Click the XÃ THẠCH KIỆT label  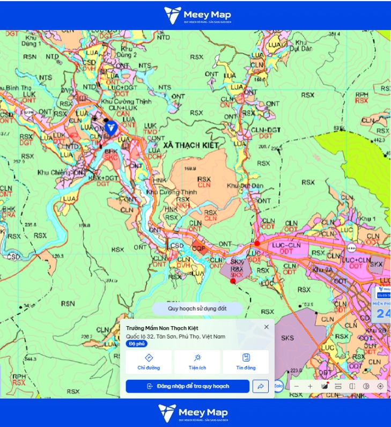coord(191,145)
